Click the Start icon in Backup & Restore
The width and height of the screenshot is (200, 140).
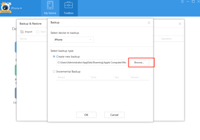(40, 32)
